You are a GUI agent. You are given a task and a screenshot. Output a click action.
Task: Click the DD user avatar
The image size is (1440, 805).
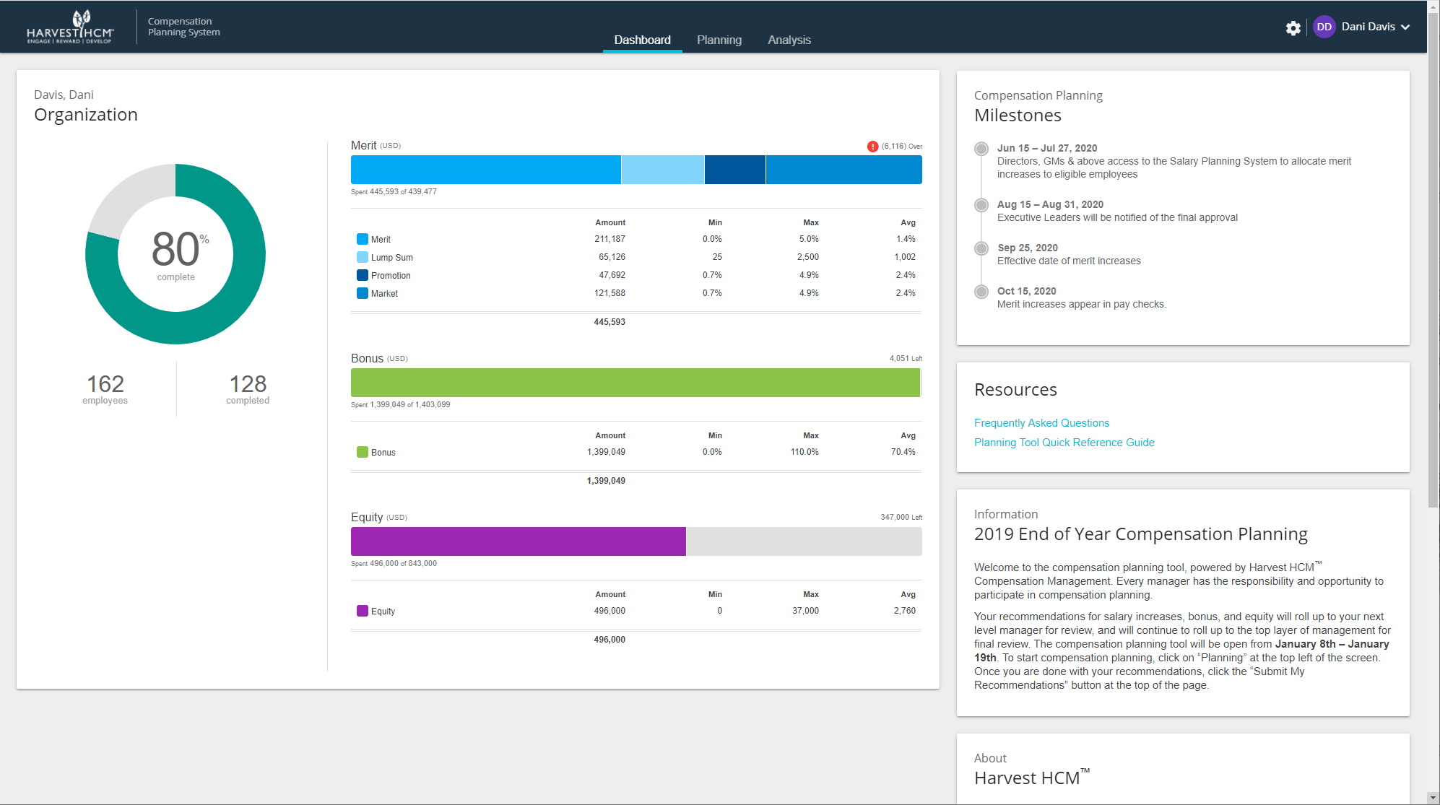coord(1324,27)
